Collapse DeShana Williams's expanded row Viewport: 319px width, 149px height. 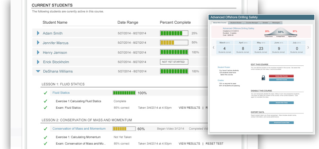coord(38,71)
